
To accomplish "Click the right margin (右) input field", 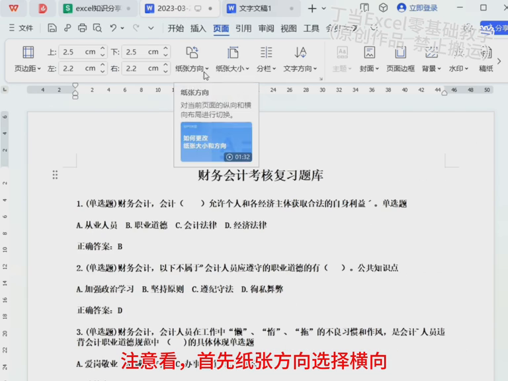I will (146, 68).
